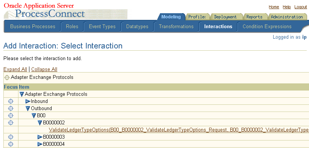
Task: Click the Inbound tree label
Action: (40, 101)
